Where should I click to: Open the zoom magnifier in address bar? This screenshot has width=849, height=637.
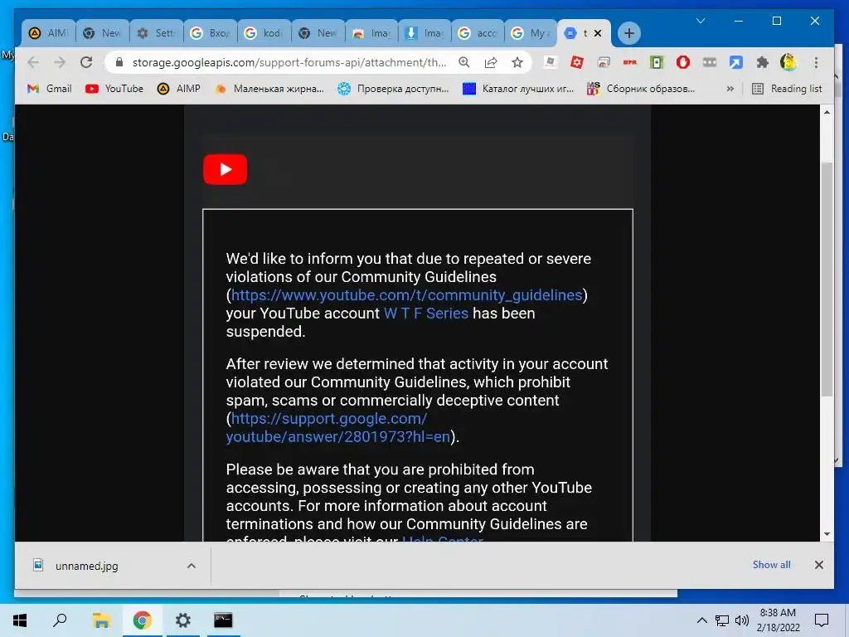point(464,62)
